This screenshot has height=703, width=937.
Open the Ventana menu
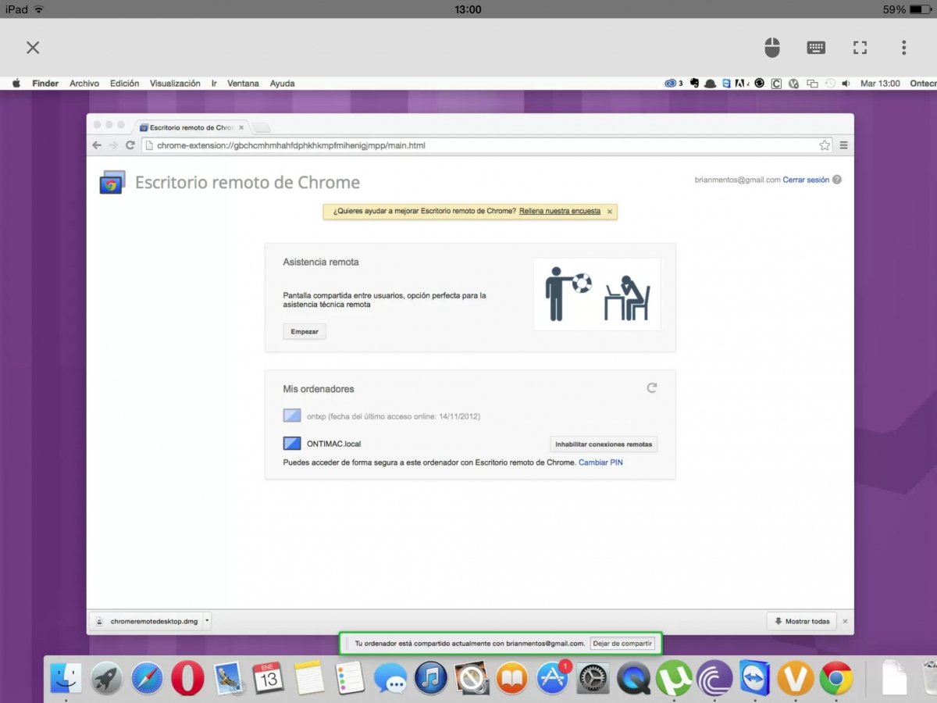(243, 84)
